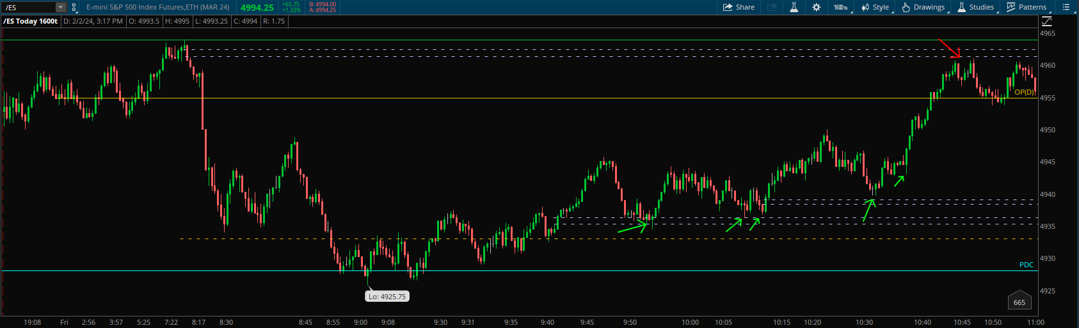Click the Patterns button
1079x328 pixels.
coord(1027,7)
